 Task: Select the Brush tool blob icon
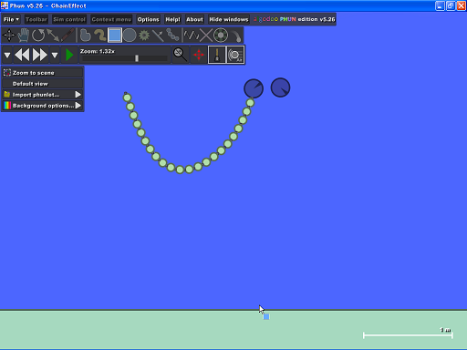[85, 36]
